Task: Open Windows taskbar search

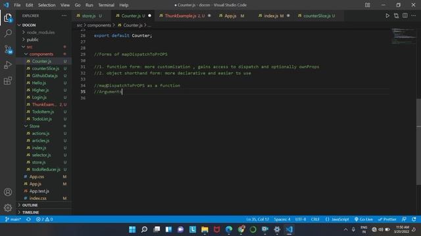Action: coord(144,229)
